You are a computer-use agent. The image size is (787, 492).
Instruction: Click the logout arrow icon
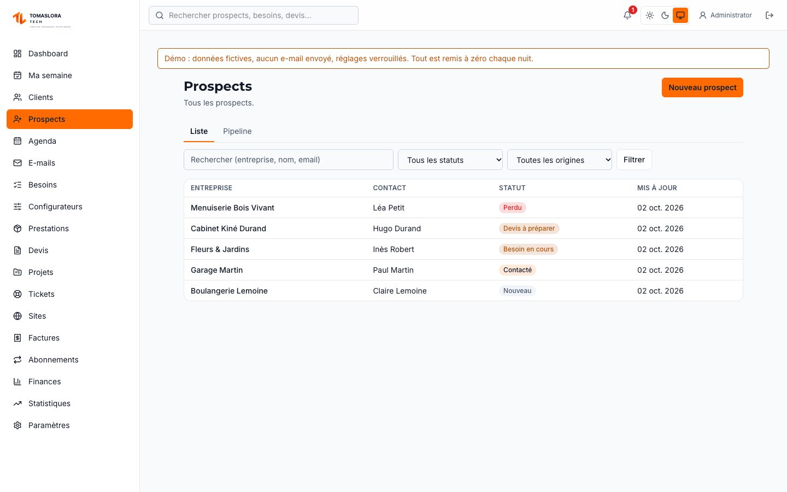770,15
